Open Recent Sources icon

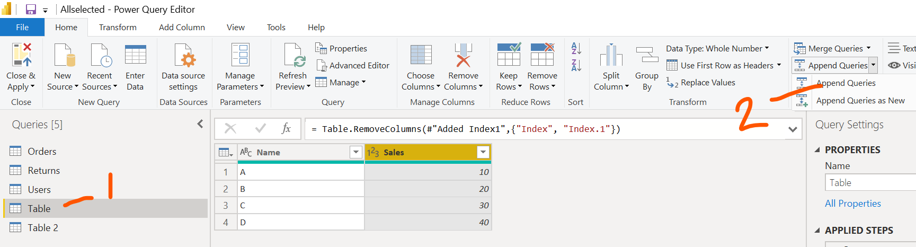[101, 55]
